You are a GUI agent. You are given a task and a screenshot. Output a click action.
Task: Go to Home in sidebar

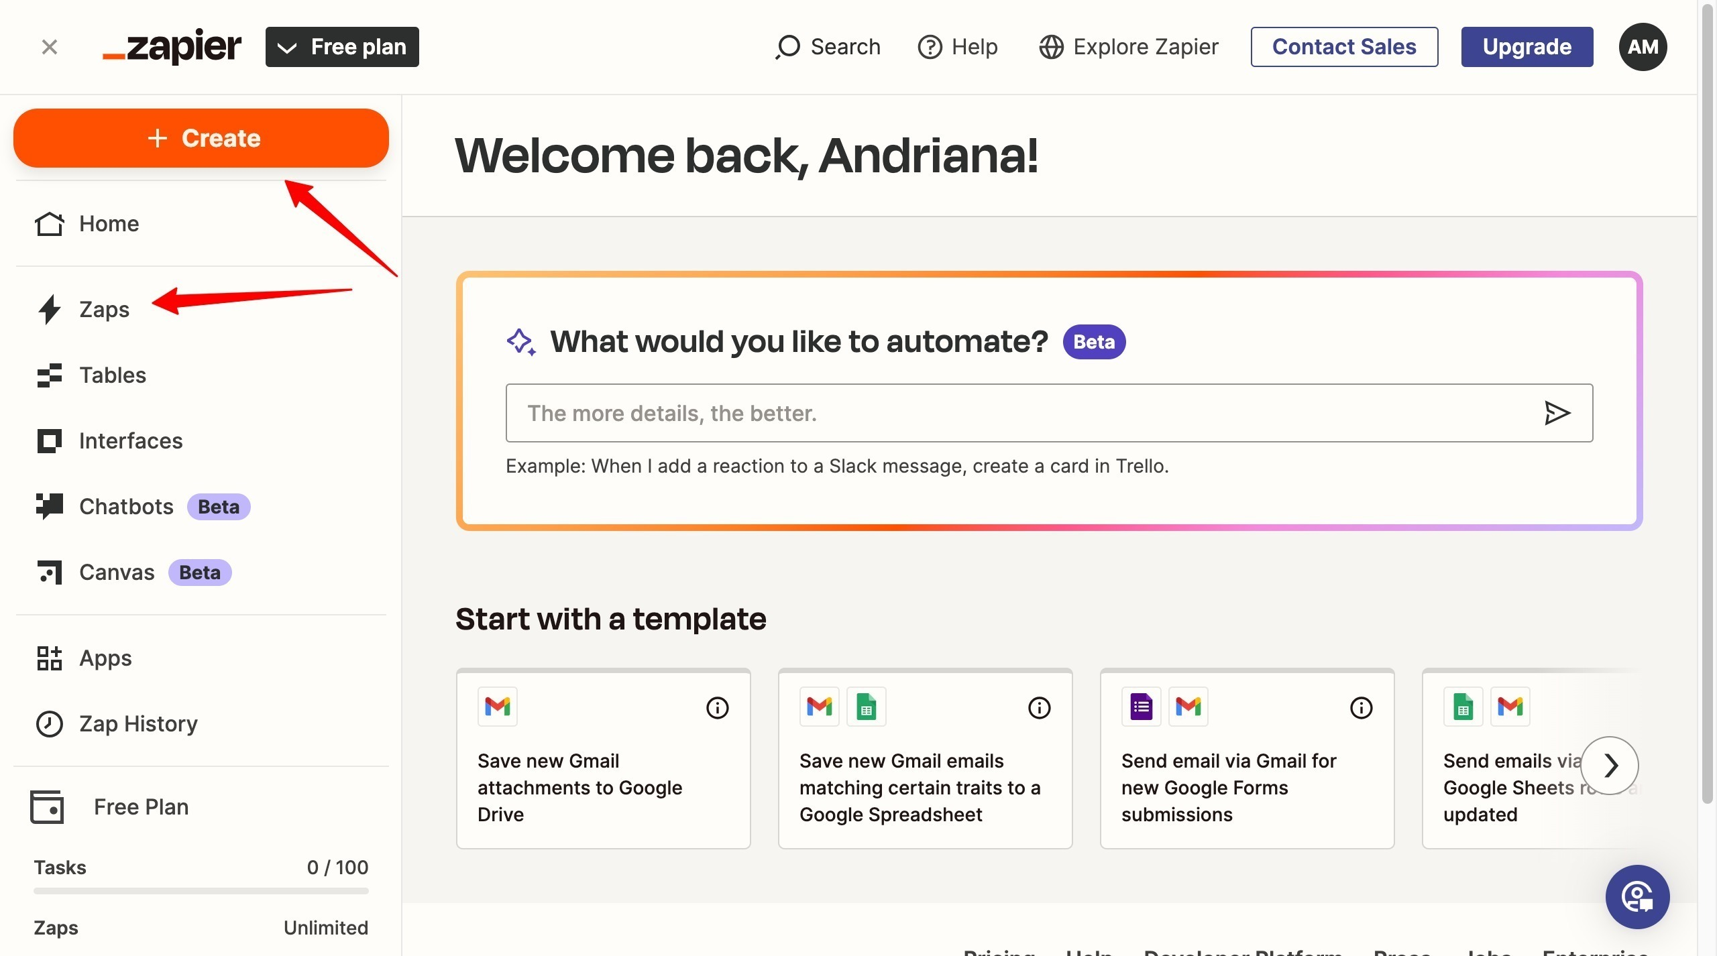pyautogui.click(x=109, y=224)
